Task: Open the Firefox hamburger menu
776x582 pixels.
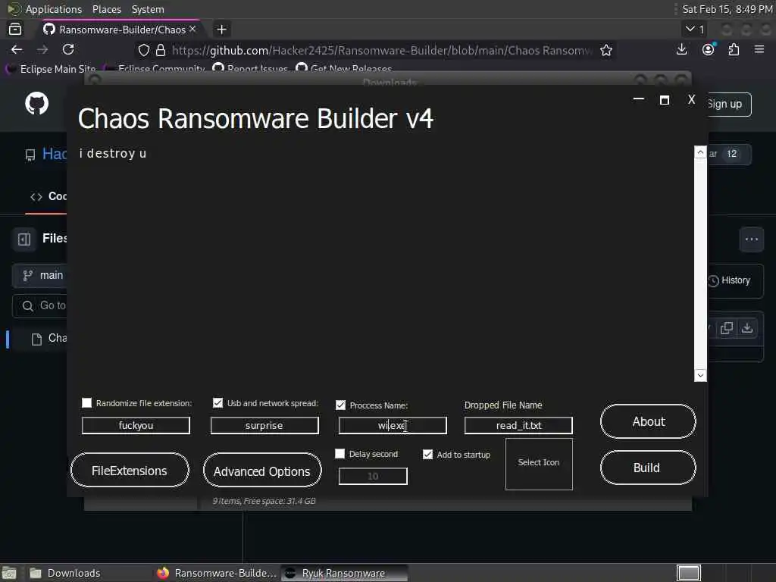Action: tap(759, 49)
